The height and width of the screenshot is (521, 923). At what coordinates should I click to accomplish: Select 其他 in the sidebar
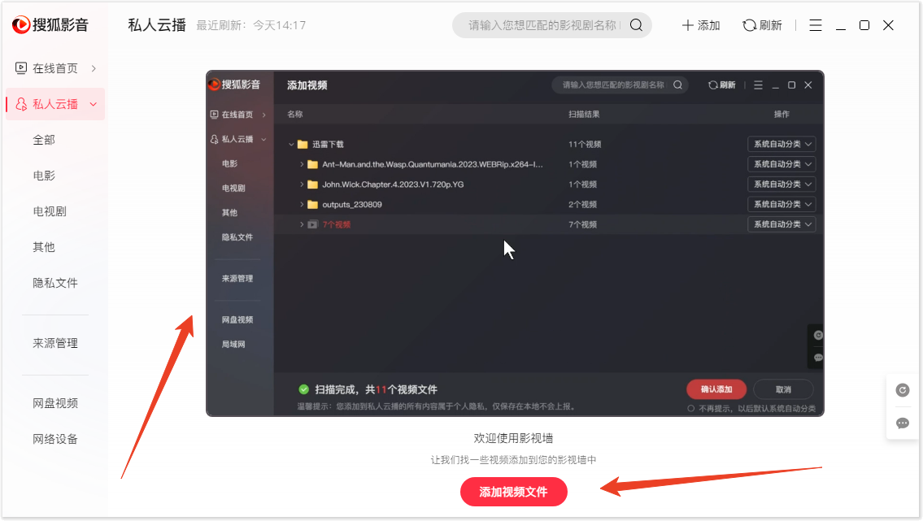(44, 248)
